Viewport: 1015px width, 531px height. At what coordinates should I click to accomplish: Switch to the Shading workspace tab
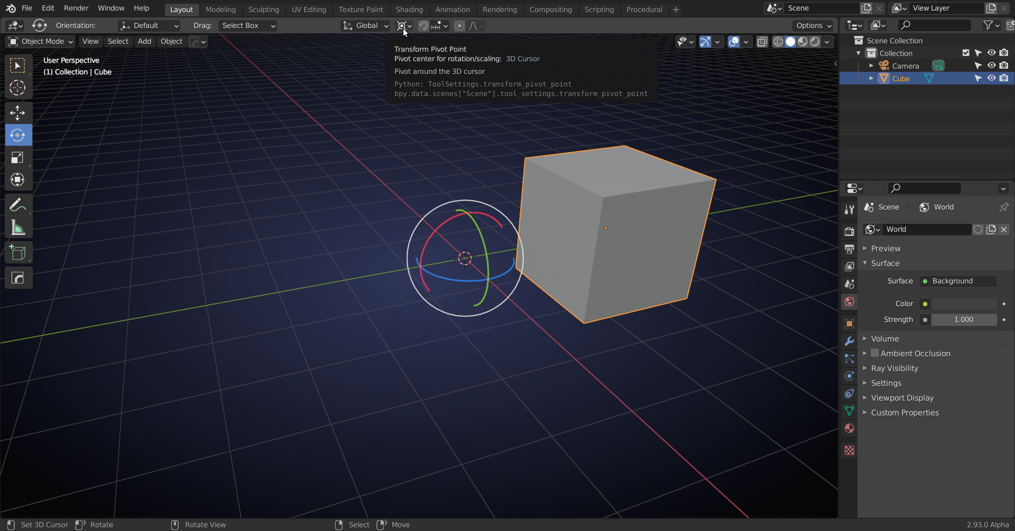[x=409, y=10]
